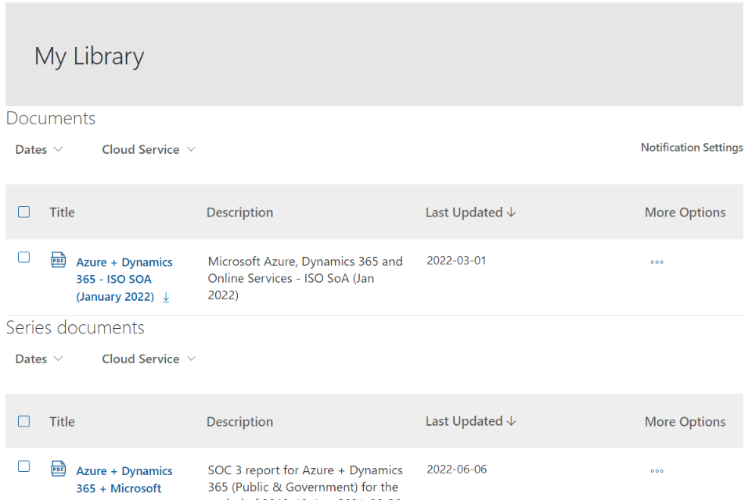752x500 pixels.
Task: Open the ellipsis options for the ISO SOA document
Action: pyautogui.click(x=657, y=262)
